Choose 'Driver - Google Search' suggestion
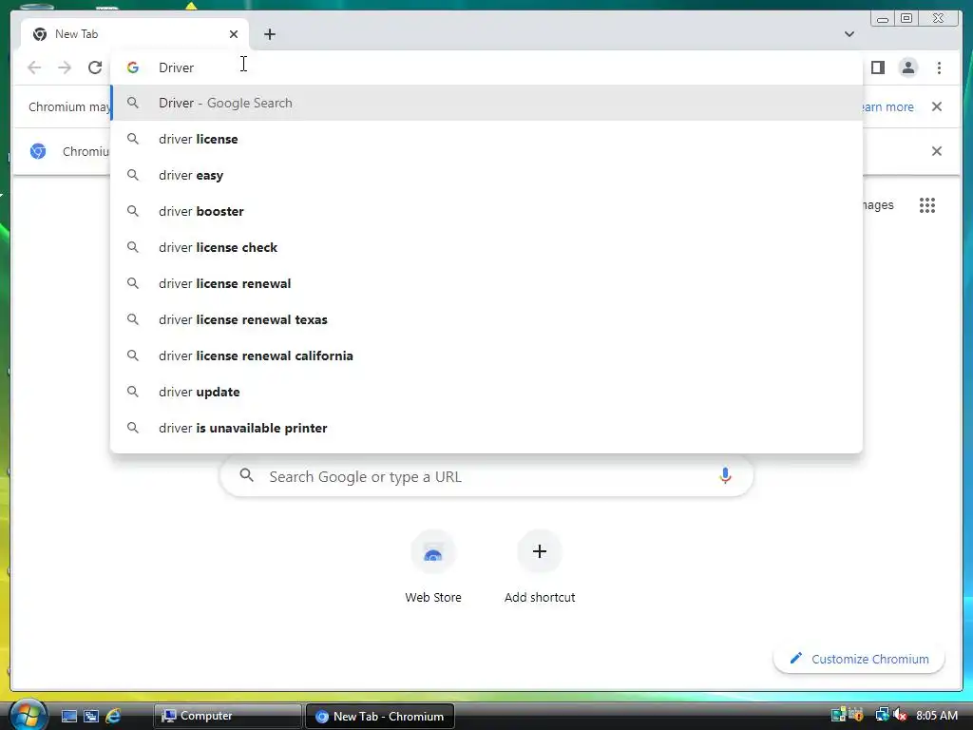 pyautogui.click(x=487, y=103)
